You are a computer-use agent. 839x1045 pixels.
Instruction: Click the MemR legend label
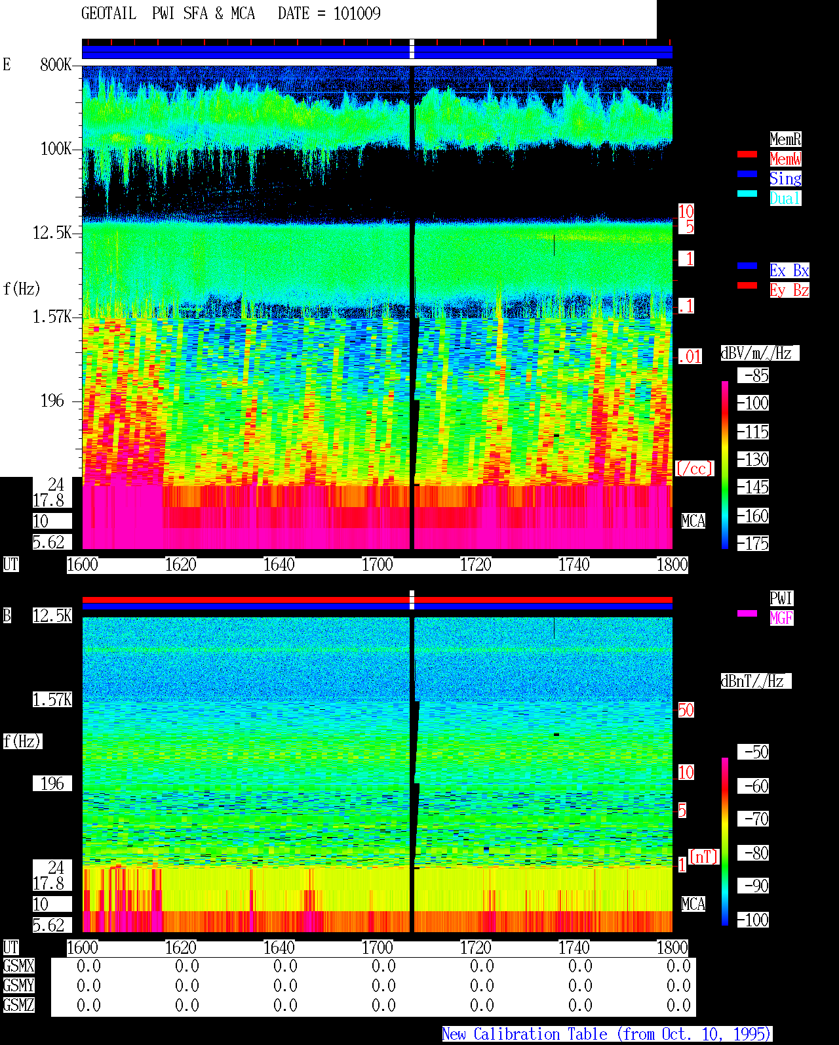(785, 139)
